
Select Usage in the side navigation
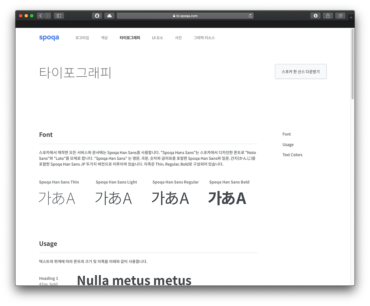click(288, 144)
